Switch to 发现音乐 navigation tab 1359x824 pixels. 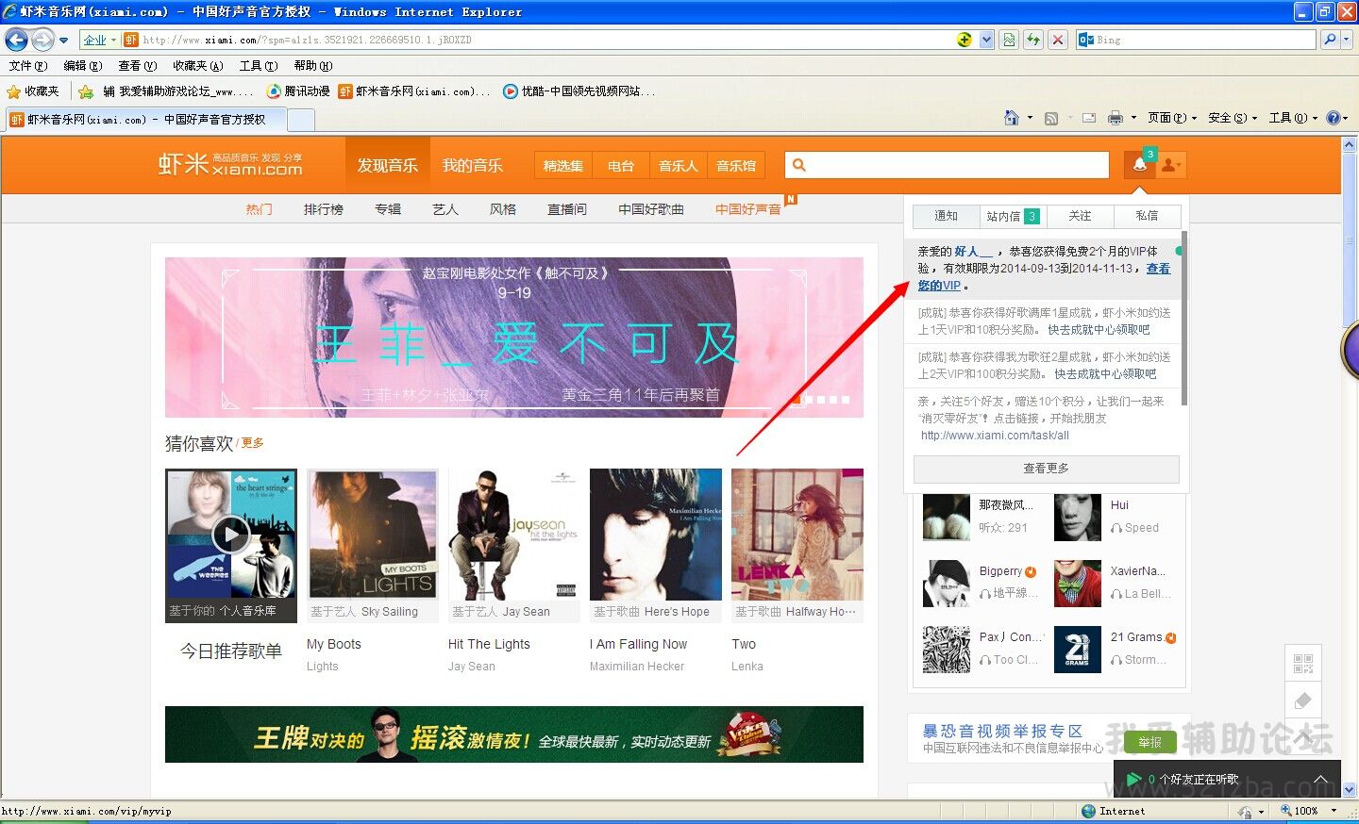[x=387, y=165]
